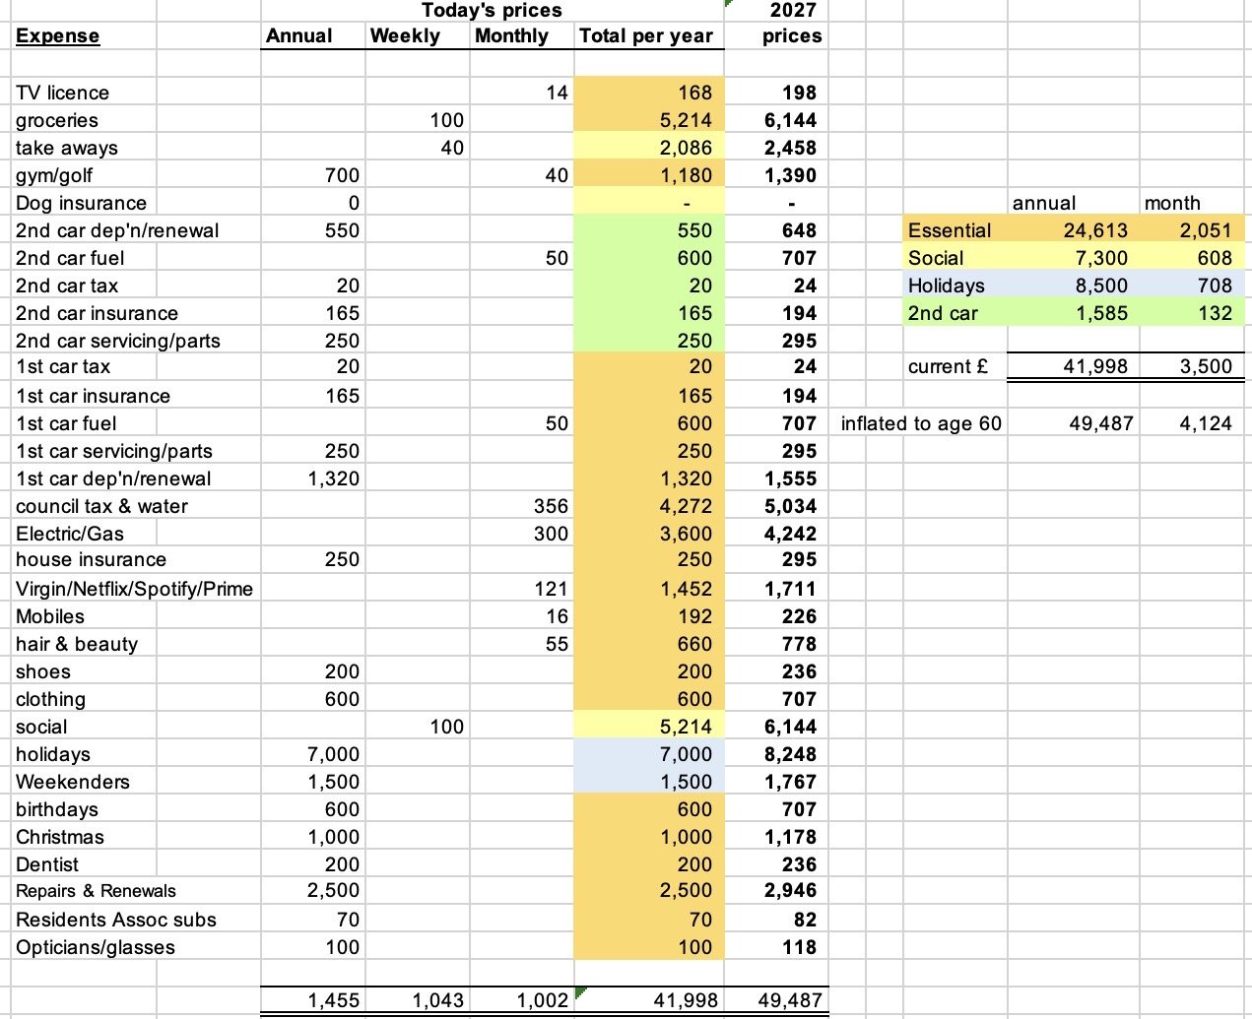Click Essential annual value 24,613
This screenshot has width=1252, height=1019.
[x=1095, y=230]
